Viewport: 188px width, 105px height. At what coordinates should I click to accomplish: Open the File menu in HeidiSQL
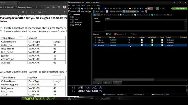coord(69,6)
